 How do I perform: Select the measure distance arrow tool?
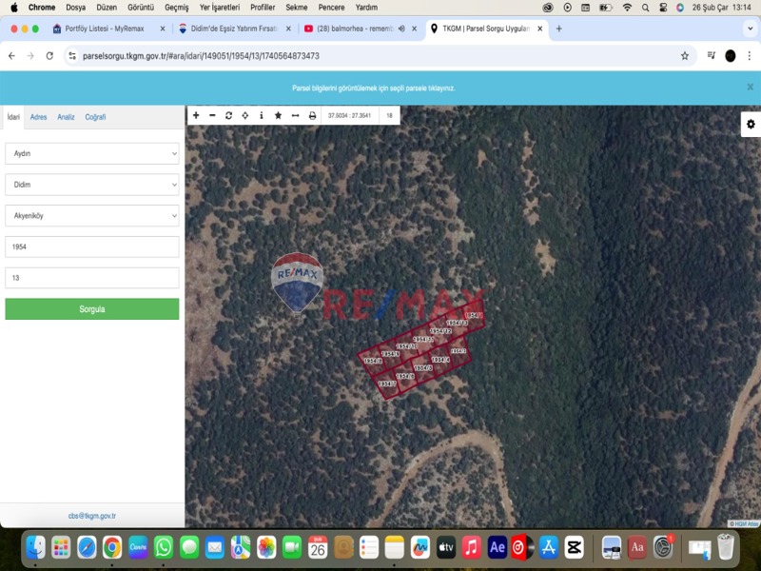[x=295, y=115]
